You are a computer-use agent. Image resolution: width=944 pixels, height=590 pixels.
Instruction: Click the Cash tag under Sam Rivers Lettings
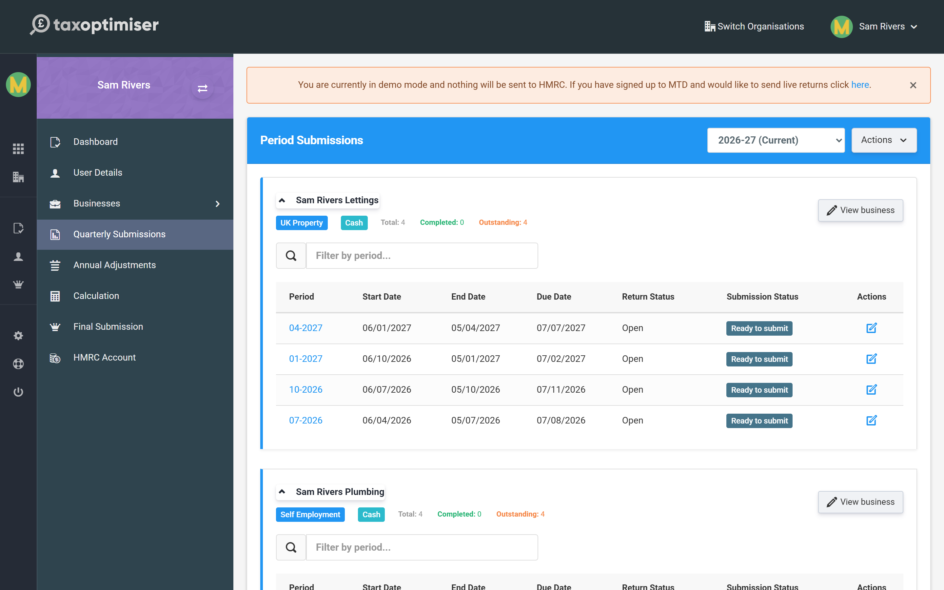click(354, 223)
